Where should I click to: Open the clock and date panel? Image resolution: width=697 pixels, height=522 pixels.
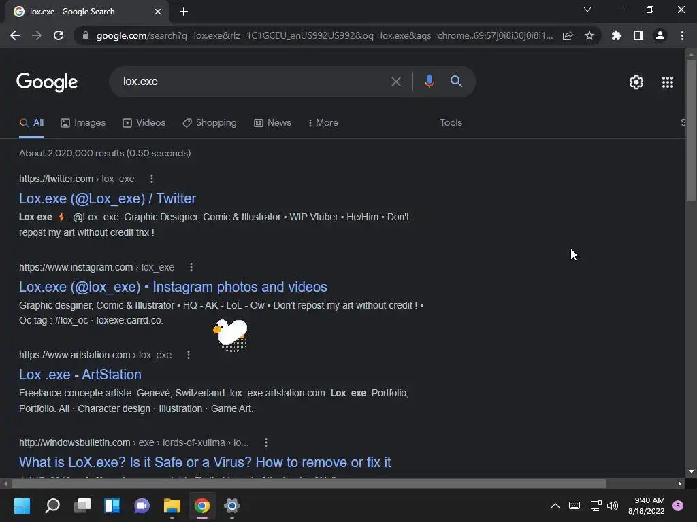(x=647, y=506)
